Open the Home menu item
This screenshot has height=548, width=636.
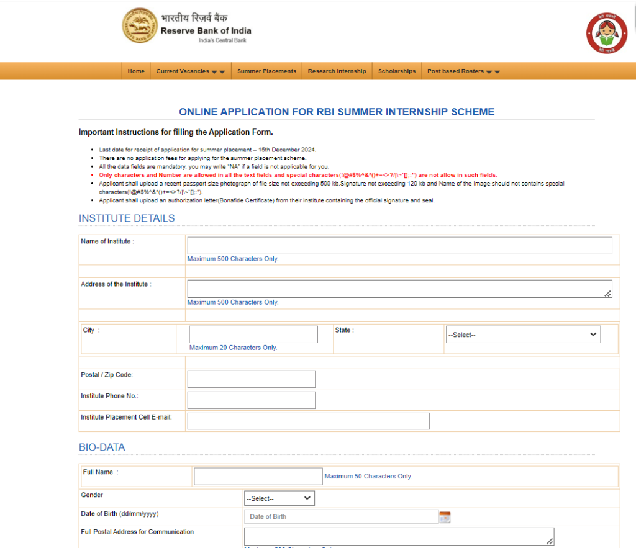pyautogui.click(x=136, y=71)
